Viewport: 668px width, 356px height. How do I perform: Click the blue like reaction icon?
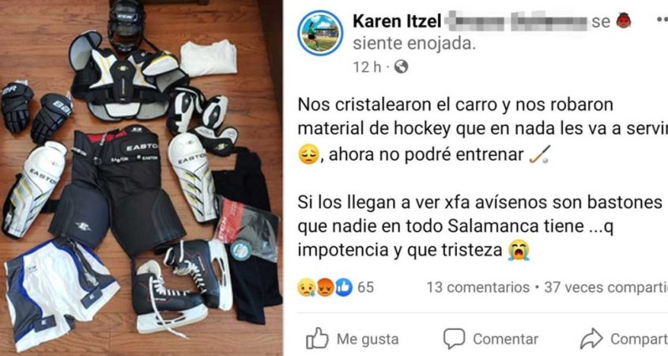[344, 287]
